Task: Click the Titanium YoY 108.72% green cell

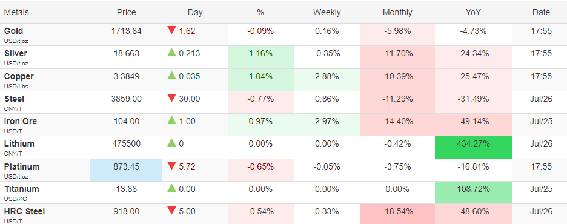Action: coord(473,193)
